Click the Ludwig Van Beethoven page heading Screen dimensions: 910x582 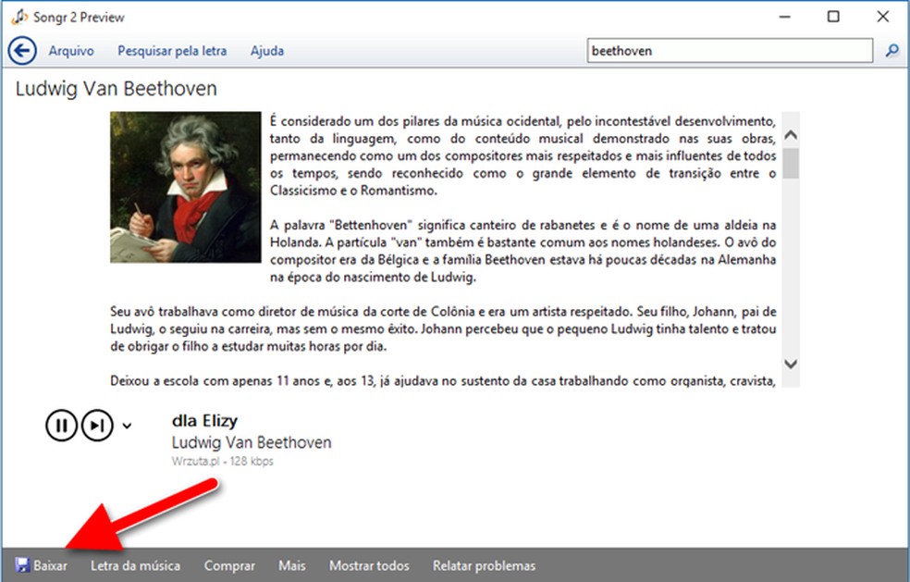(x=117, y=88)
